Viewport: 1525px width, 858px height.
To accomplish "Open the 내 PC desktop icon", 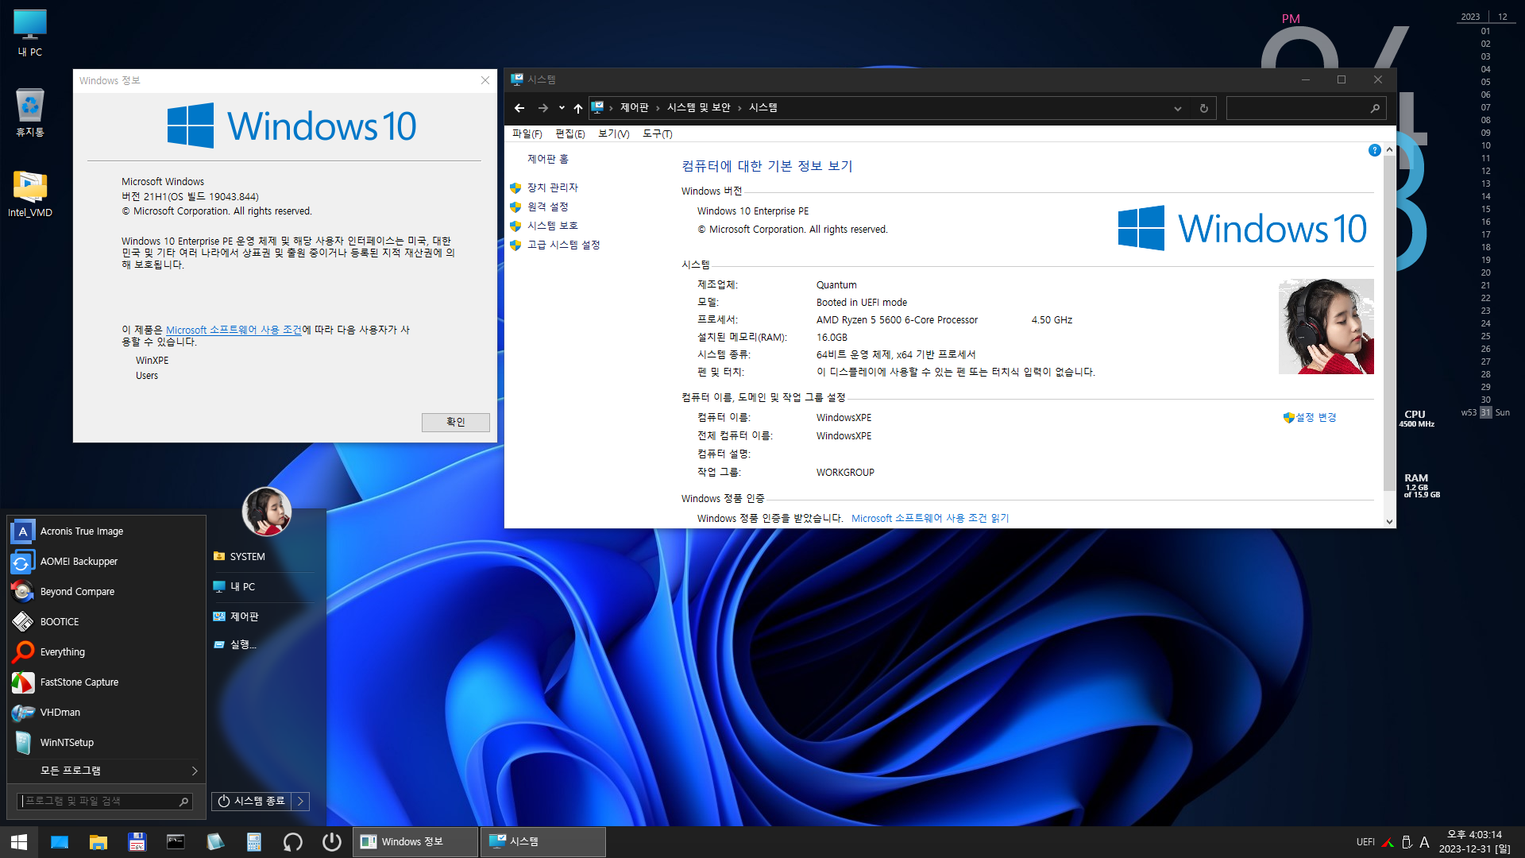I will (30, 33).
